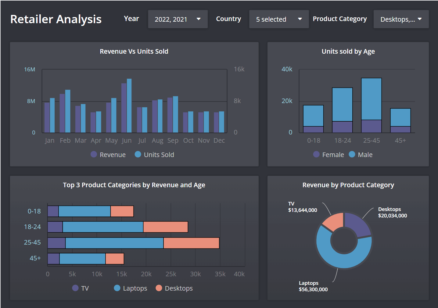Screen dimensions: 438x308
Task: Open the Year dropdown showing 2022, 2021
Action: coord(178,19)
